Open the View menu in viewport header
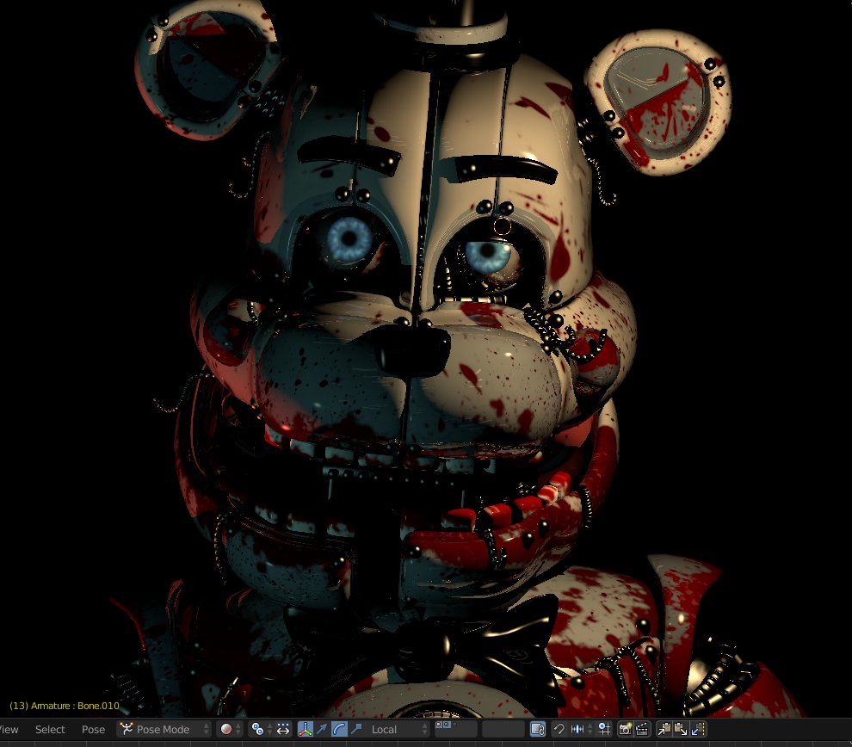 click(x=8, y=729)
